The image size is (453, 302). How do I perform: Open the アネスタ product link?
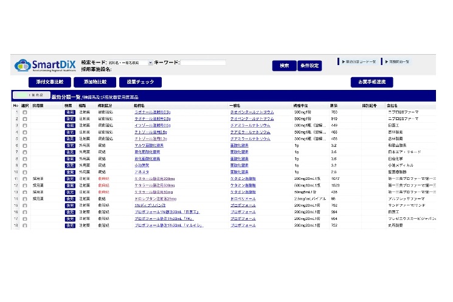[x=142, y=172]
